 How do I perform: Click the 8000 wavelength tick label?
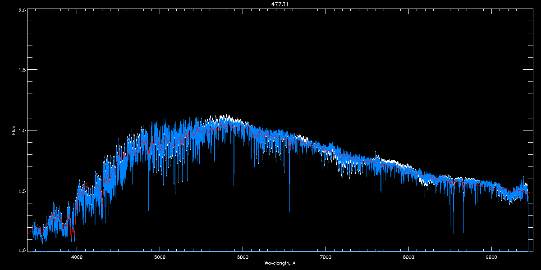(408, 257)
